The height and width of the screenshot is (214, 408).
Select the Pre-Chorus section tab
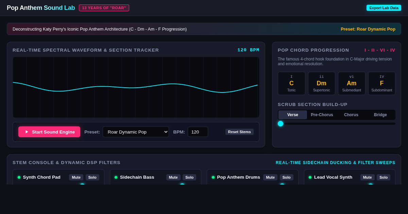322,115
